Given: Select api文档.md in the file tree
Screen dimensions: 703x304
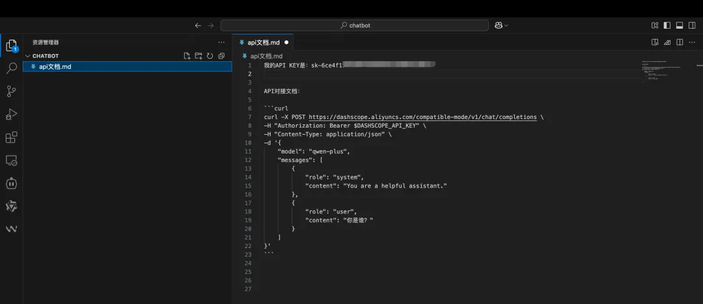Looking at the screenshot, I should [128, 66].
